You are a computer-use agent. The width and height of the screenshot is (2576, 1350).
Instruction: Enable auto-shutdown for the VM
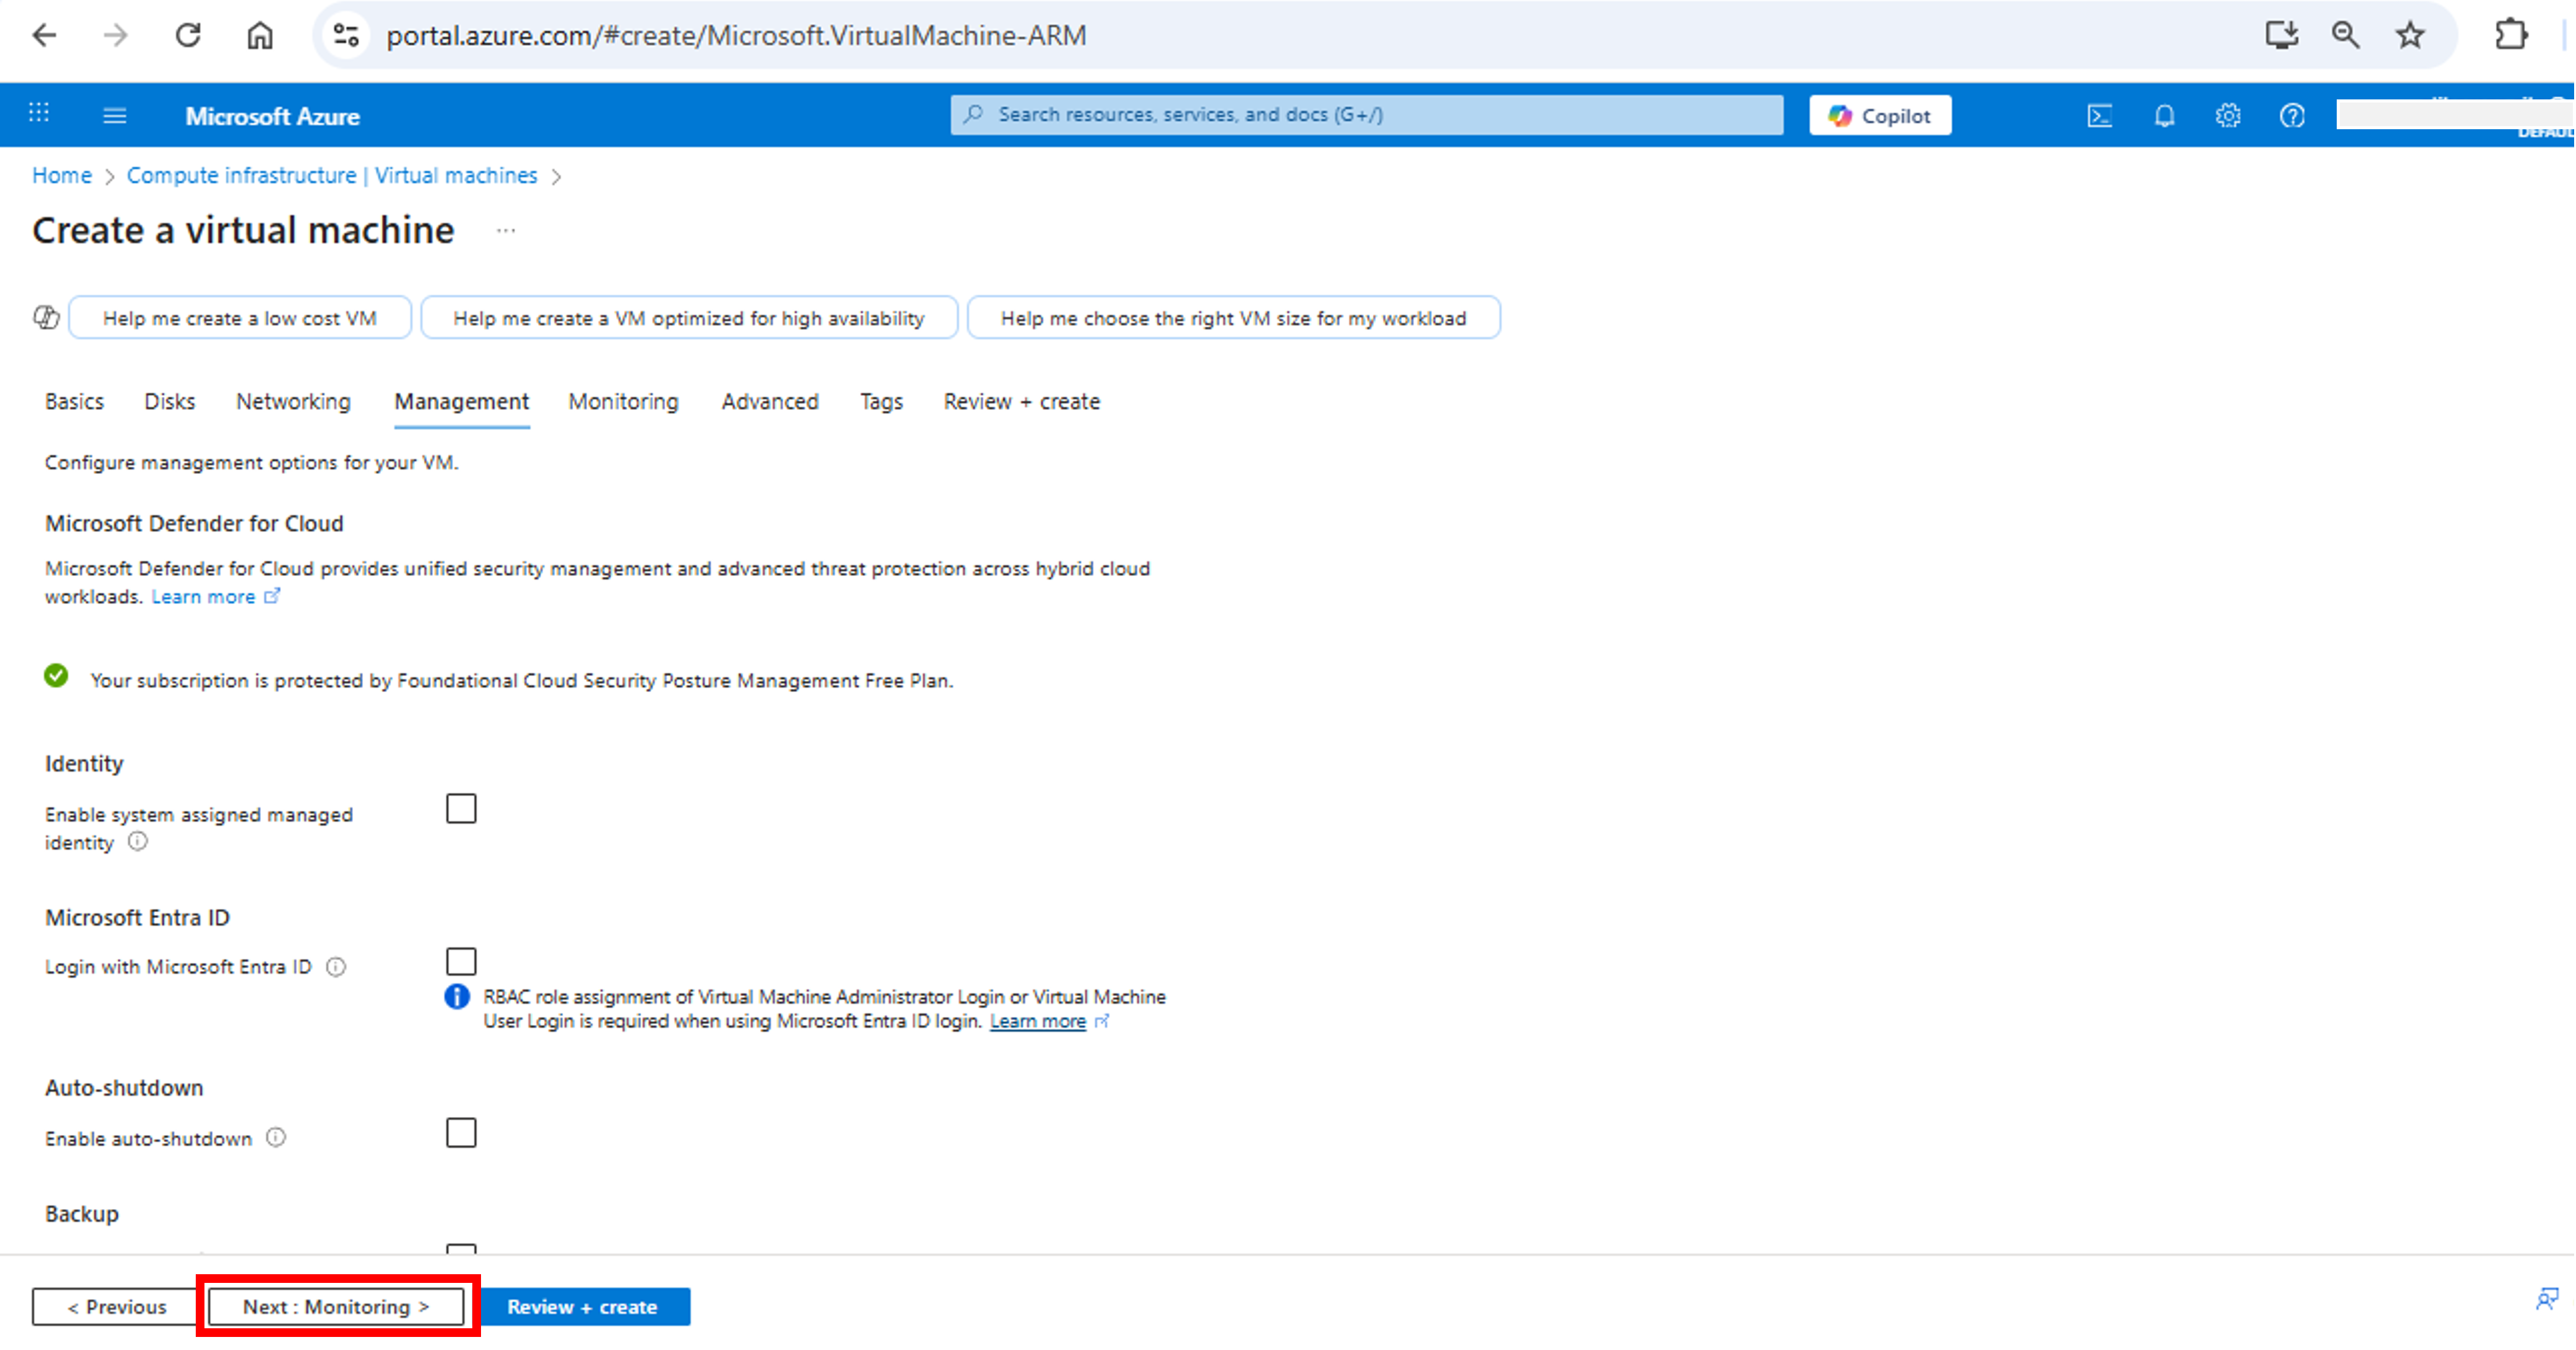[x=461, y=1132]
